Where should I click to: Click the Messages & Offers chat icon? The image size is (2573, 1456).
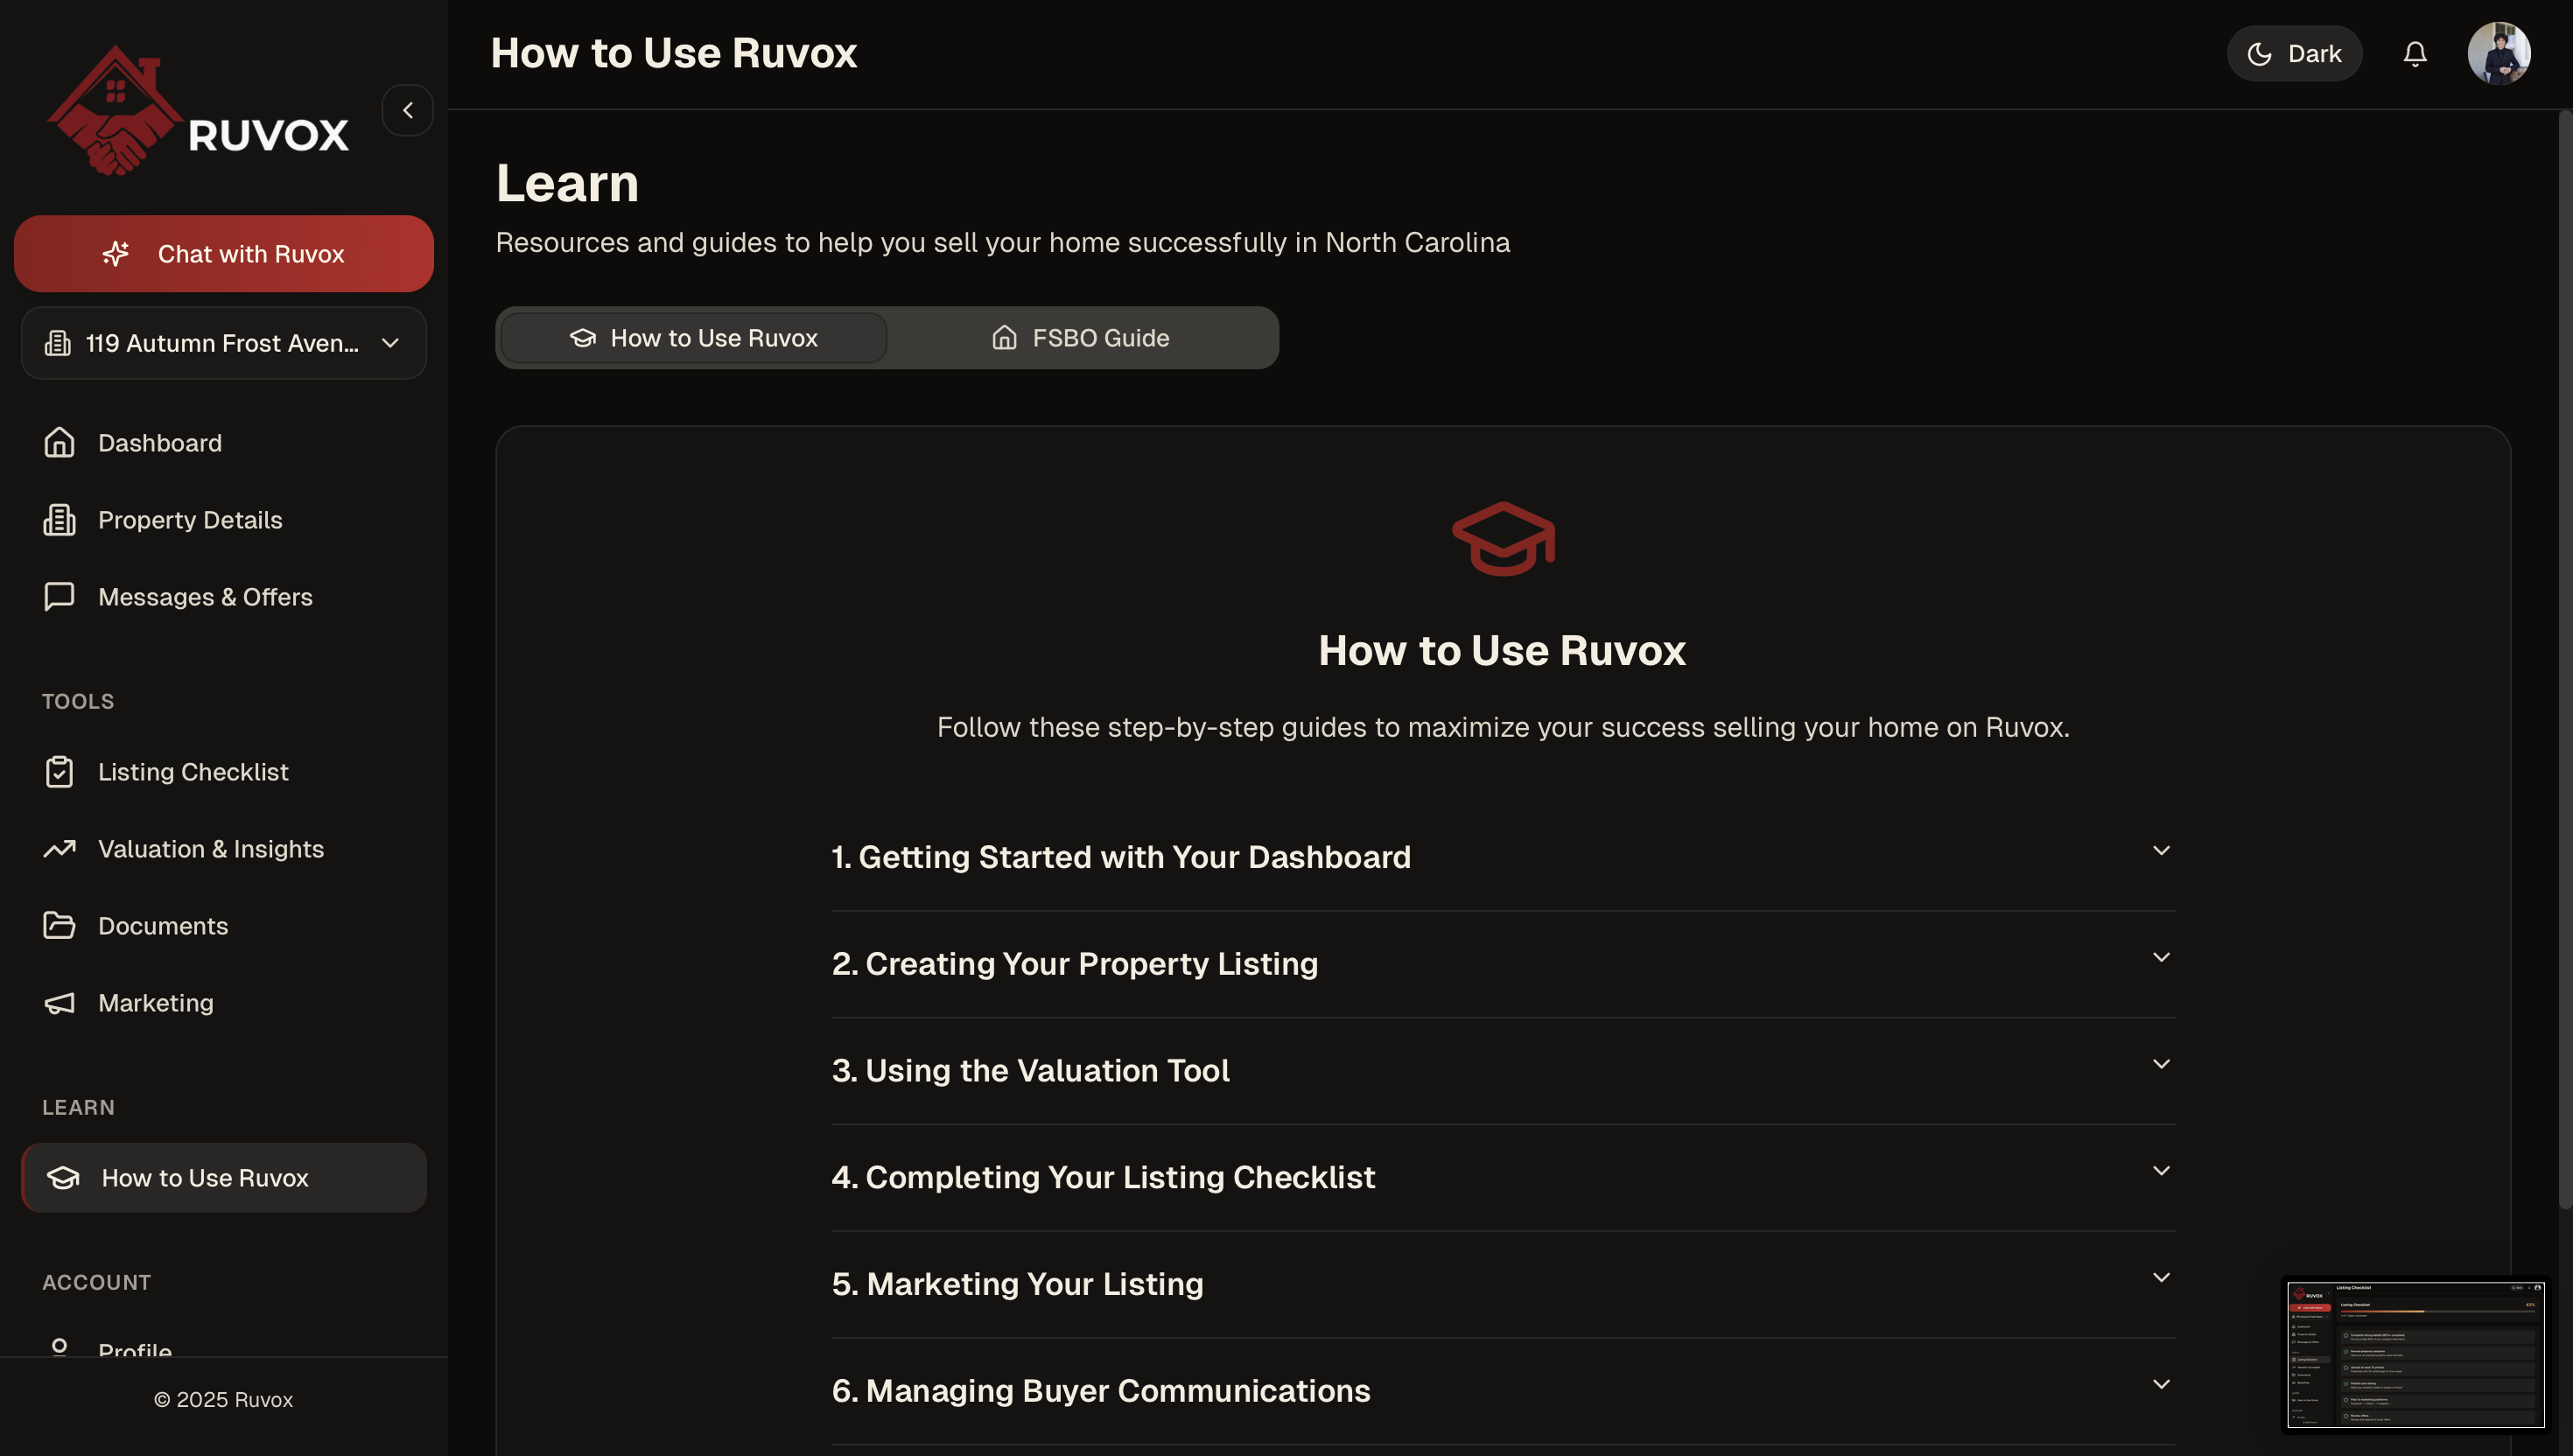pyautogui.click(x=59, y=596)
